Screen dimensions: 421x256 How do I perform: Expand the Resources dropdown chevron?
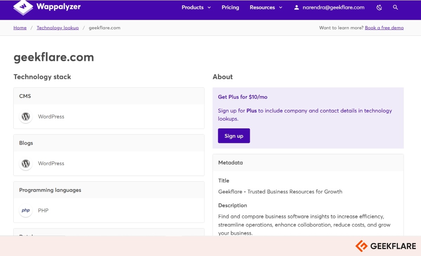point(281,7)
